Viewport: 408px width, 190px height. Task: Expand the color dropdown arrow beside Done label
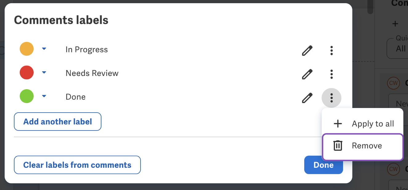(44, 96)
